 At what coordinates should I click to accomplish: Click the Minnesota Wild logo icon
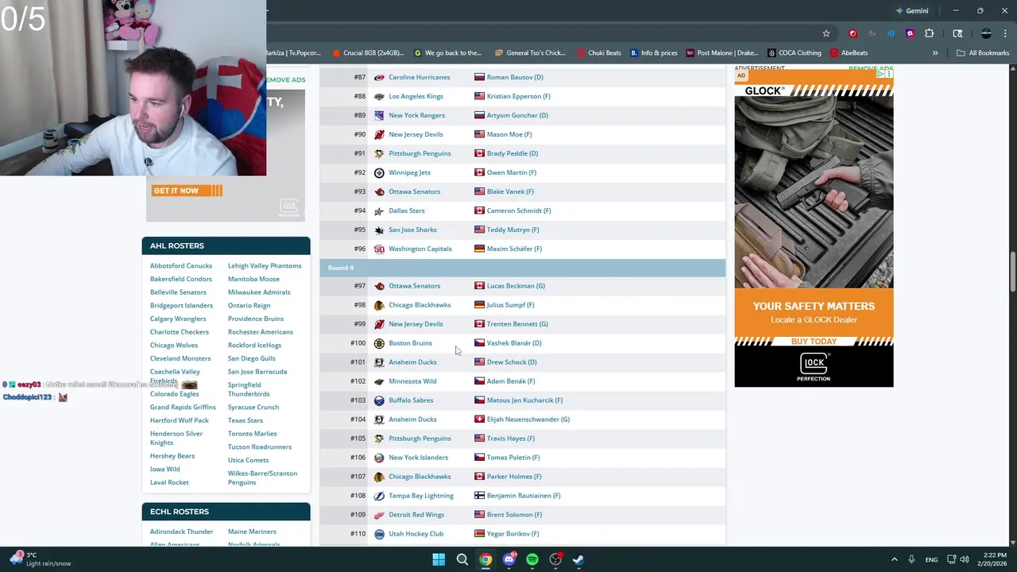379,381
